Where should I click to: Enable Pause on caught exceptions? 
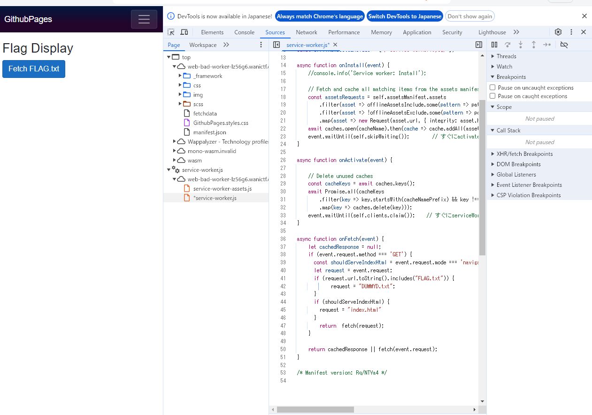tap(492, 96)
